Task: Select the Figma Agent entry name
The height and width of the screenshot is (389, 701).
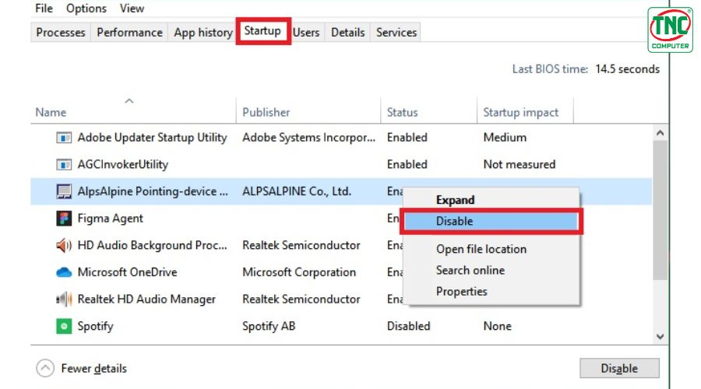Action: point(110,219)
